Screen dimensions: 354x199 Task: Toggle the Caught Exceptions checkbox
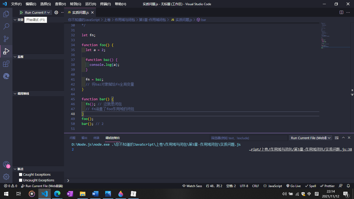20,174
